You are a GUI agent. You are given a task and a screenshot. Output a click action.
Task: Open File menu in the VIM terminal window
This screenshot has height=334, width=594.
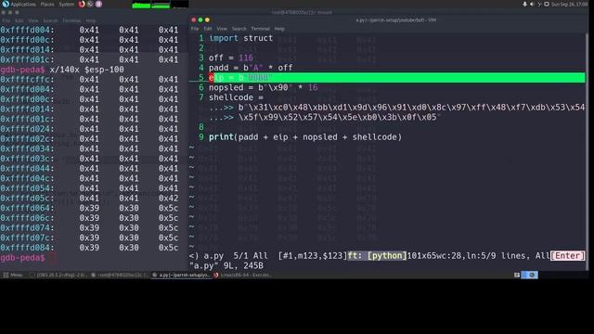click(195, 29)
